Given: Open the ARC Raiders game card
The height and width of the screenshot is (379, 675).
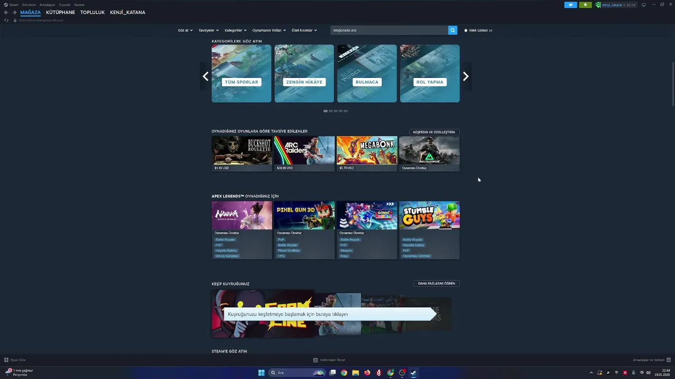Looking at the screenshot, I should pyautogui.click(x=304, y=154).
